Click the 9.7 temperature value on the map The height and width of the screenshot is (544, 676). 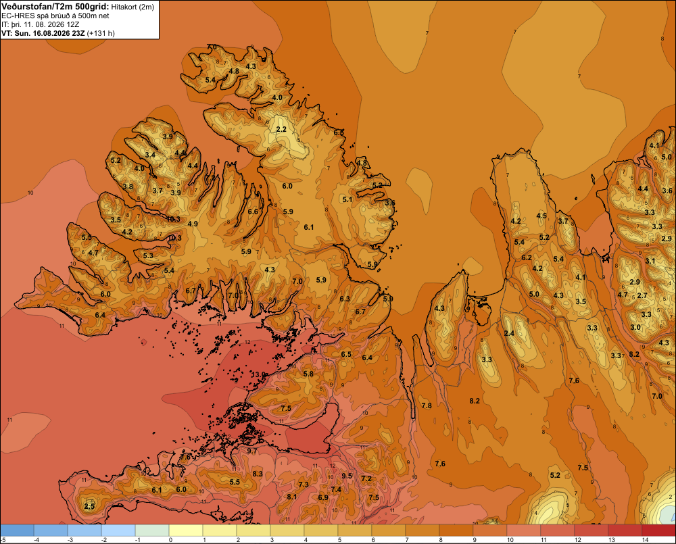tap(251, 451)
